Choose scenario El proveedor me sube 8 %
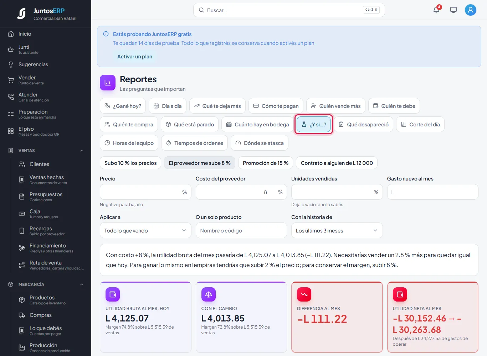This screenshot has width=487, height=356. coord(200,163)
